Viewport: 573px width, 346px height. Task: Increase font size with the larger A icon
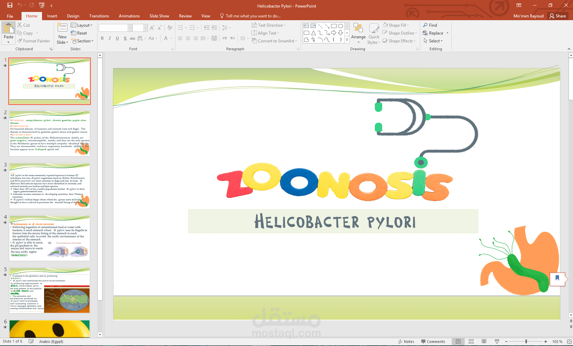[152, 28]
